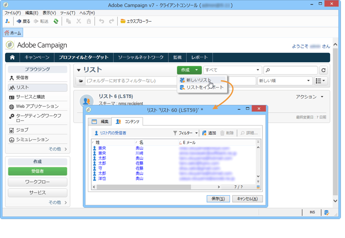Click 削除 delete button in dialog

(x=227, y=133)
